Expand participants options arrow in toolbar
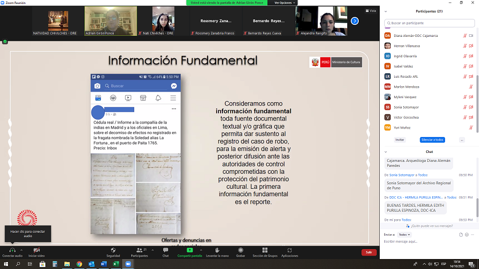Image resolution: width=479 pixels, height=269 pixels. pos(153,250)
